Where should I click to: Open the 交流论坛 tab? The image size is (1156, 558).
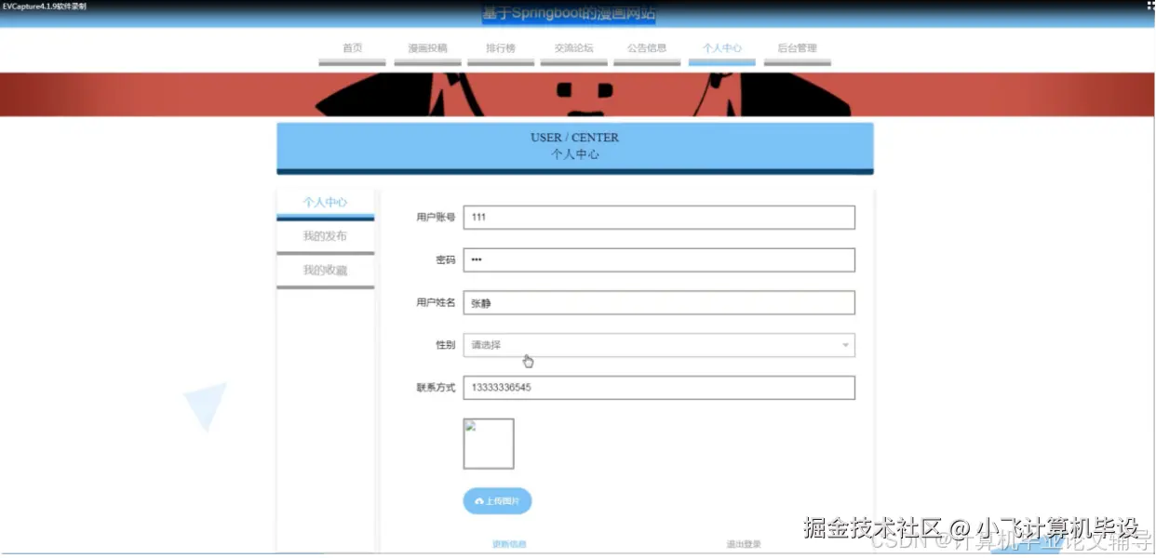tap(573, 49)
